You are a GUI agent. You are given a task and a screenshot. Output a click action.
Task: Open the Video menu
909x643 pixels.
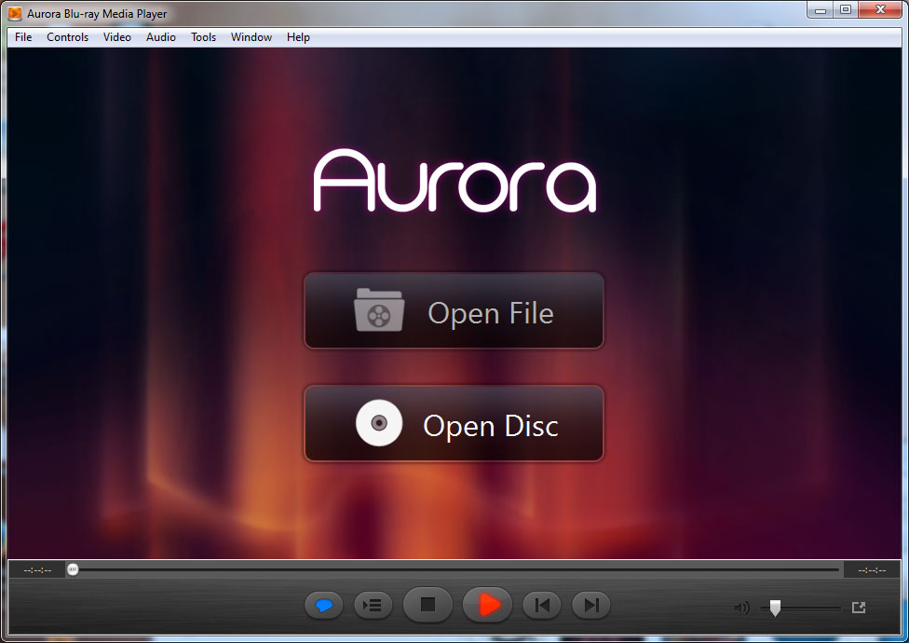coord(117,37)
